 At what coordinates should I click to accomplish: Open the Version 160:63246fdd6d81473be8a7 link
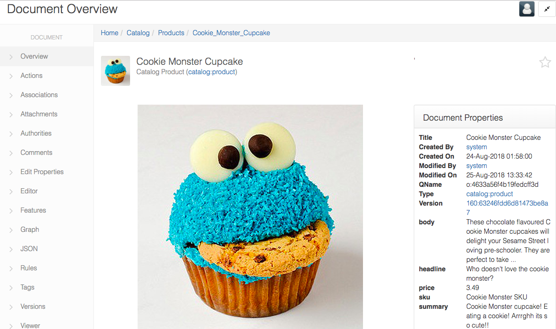tap(507, 208)
